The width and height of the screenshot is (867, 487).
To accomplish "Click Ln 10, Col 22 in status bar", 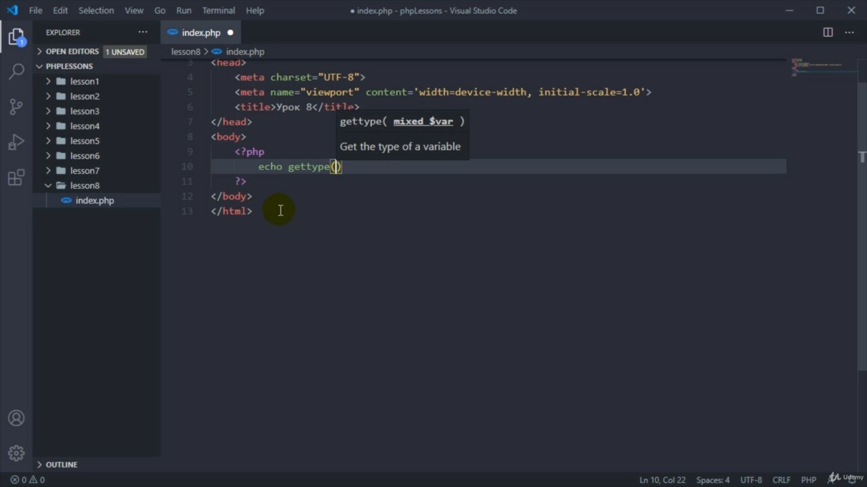I will point(662,480).
